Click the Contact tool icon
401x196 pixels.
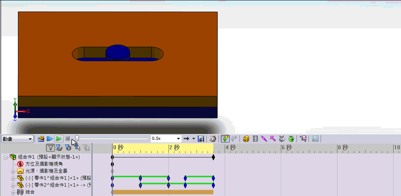tap(282, 139)
